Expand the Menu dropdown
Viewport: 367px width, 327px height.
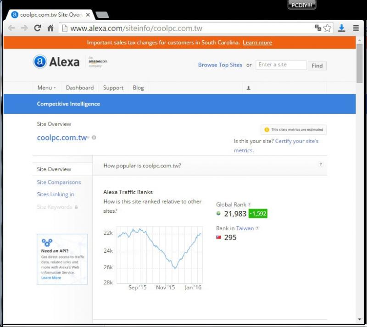click(47, 88)
